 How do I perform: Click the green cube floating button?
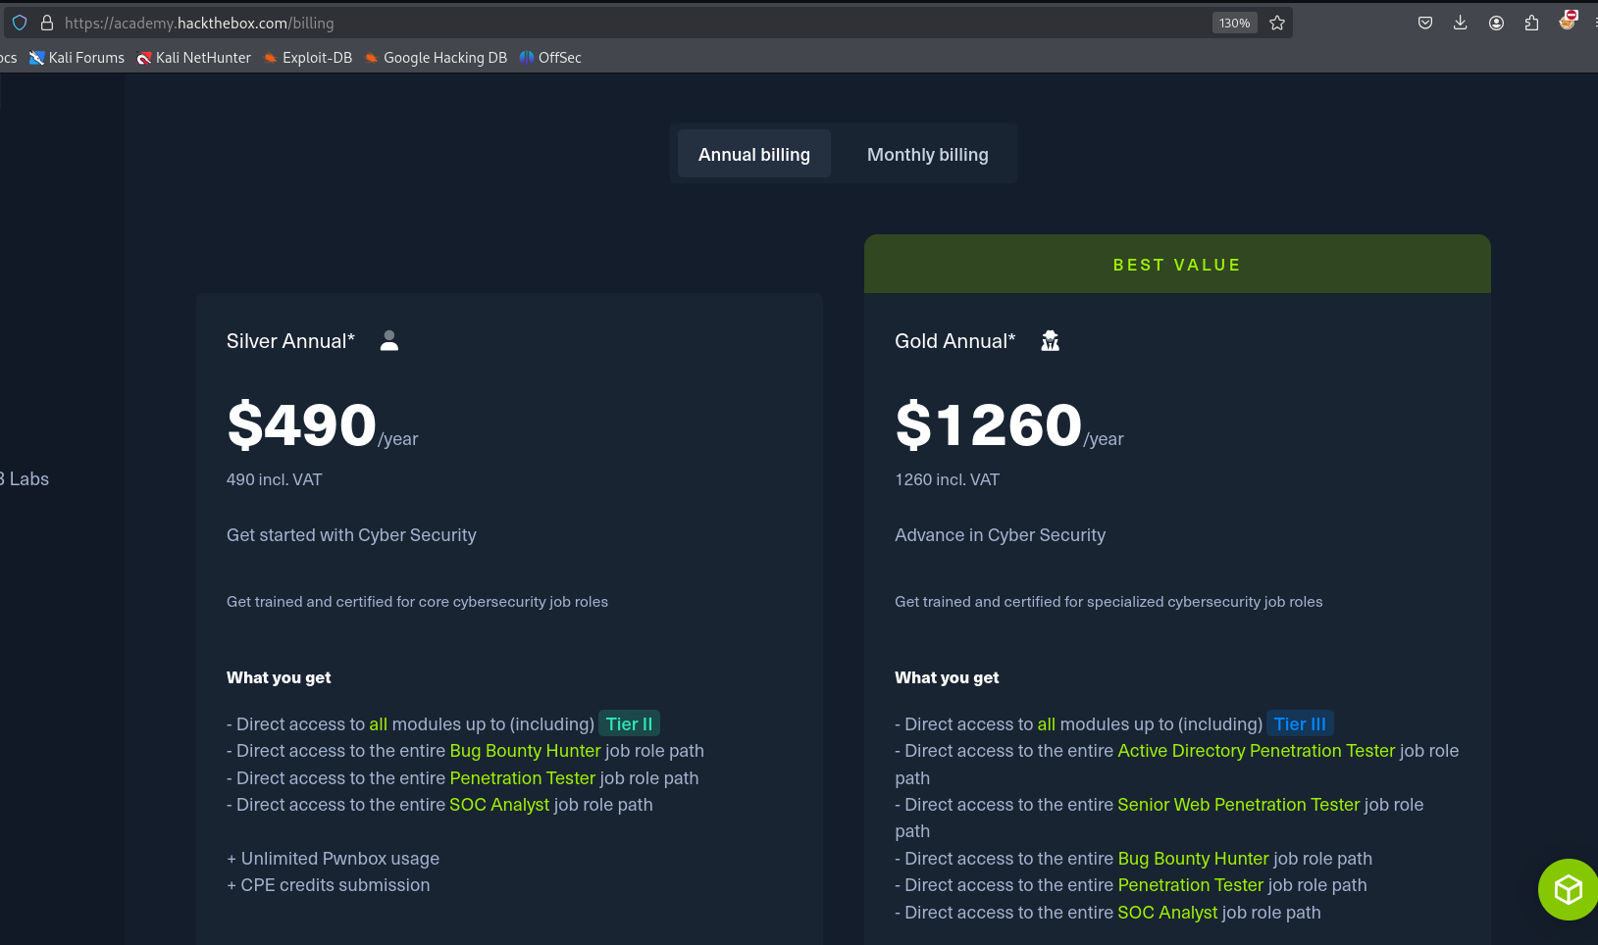pyautogui.click(x=1568, y=889)
